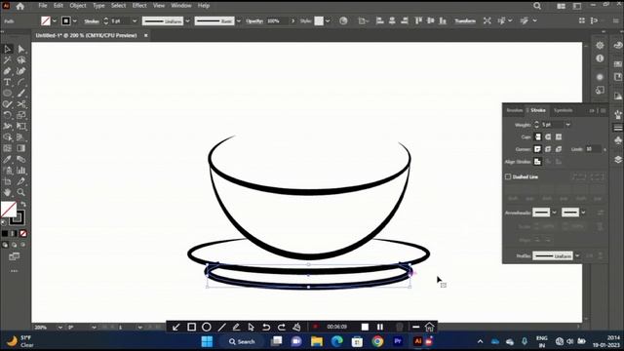This screenshot has height=351, width=624.
Task: Open Variable Width Profile dropdown in control bar
Action: 187,20
